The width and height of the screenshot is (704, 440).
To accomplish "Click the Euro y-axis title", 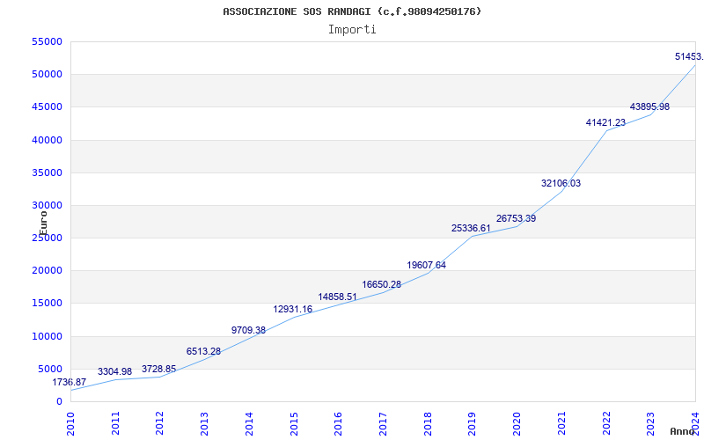I will [43, 224].
